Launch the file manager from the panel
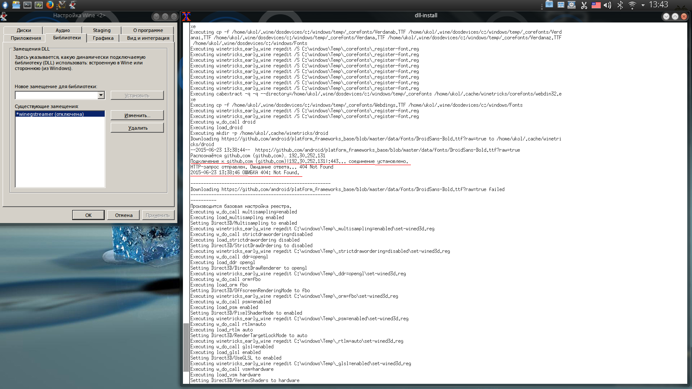Viewport: 692px width, 389px height. tap(16, 5)
